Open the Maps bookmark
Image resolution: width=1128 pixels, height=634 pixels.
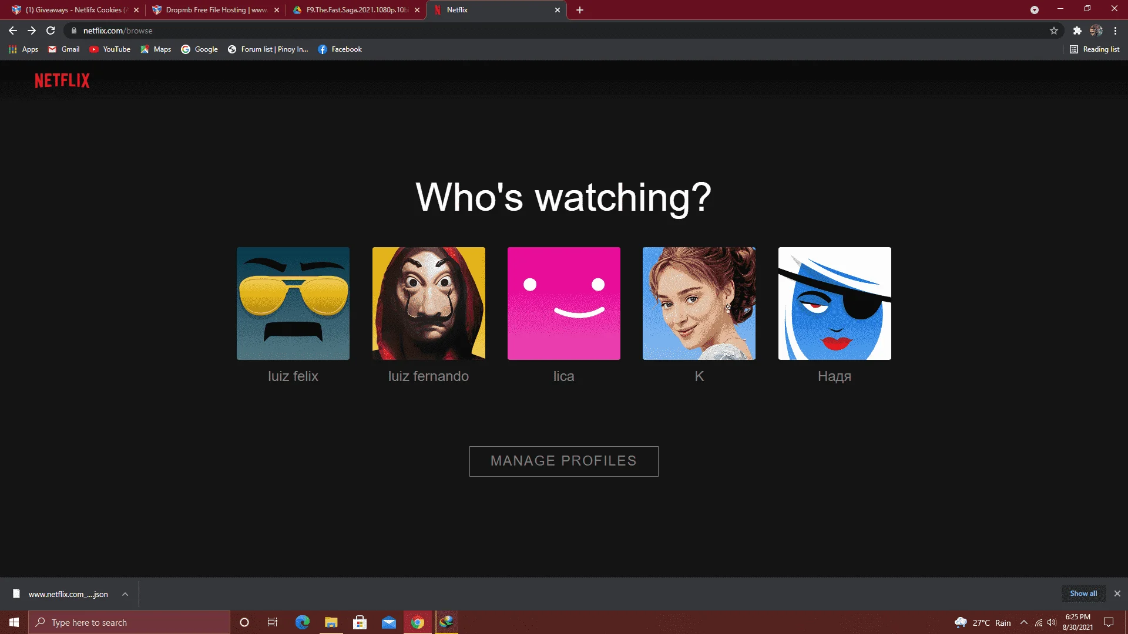(156, 49)
